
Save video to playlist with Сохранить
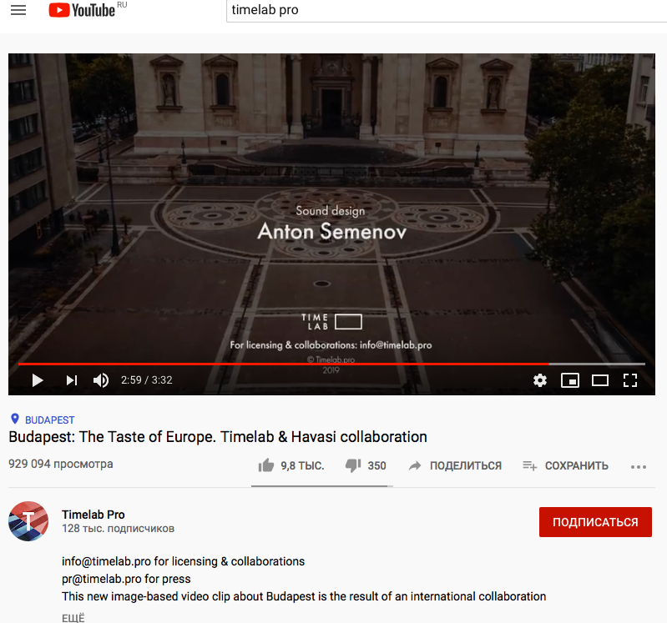(565, 465)
